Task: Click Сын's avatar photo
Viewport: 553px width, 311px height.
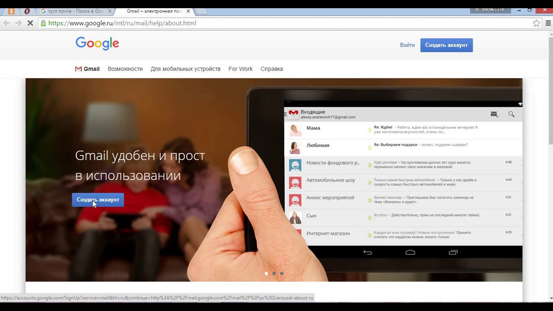Action: point(295,218)
